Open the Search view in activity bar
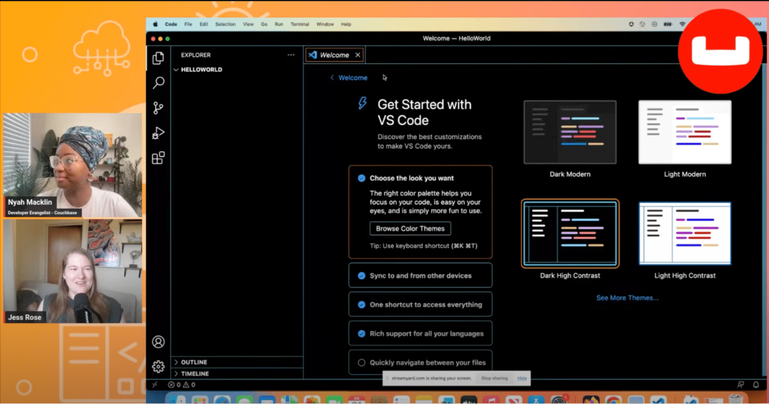Image resolution: width=769 pixels, height=404 pixels. (x=158, y=83)
